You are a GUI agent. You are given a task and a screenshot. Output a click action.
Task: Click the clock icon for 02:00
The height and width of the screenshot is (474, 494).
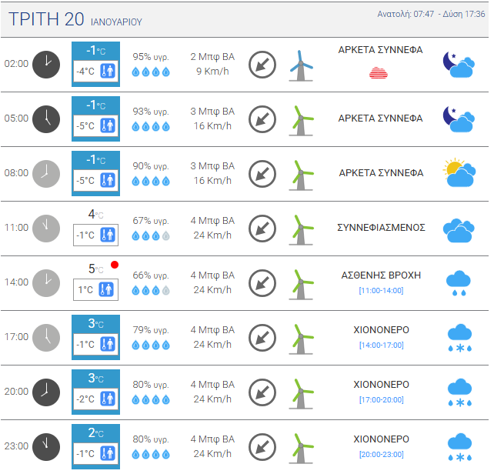[x=46, y=64]
